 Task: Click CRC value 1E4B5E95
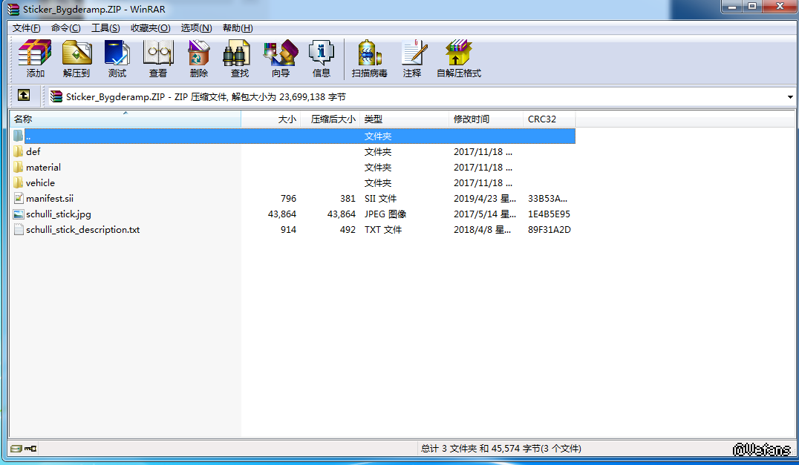tap(549, 214)
